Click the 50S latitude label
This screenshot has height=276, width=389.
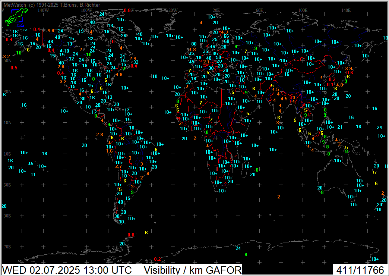coord(8,216)
